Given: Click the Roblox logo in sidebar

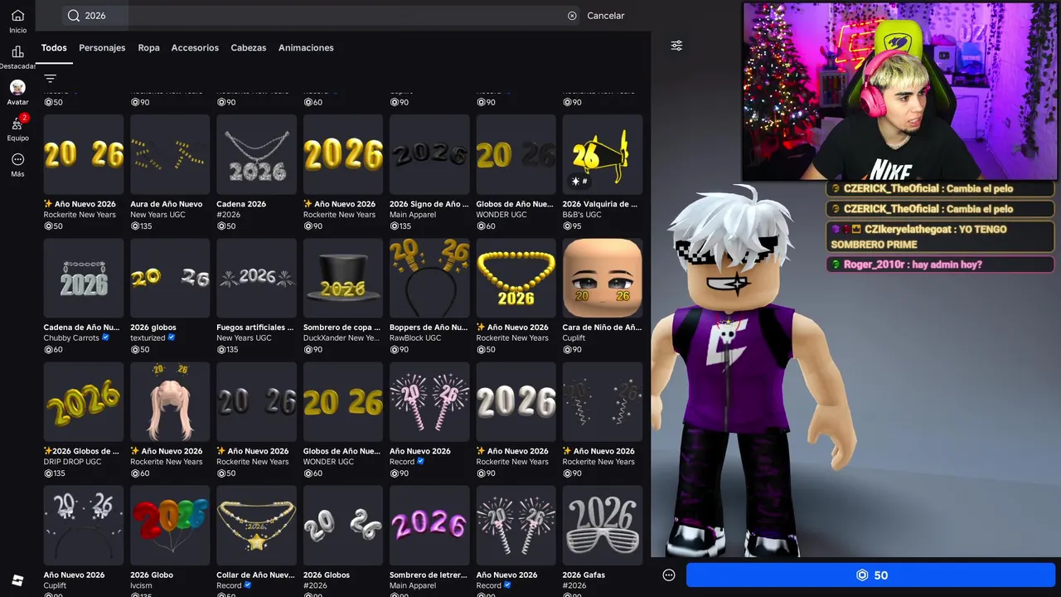Looking at the screenshot, I should (17, 580).
